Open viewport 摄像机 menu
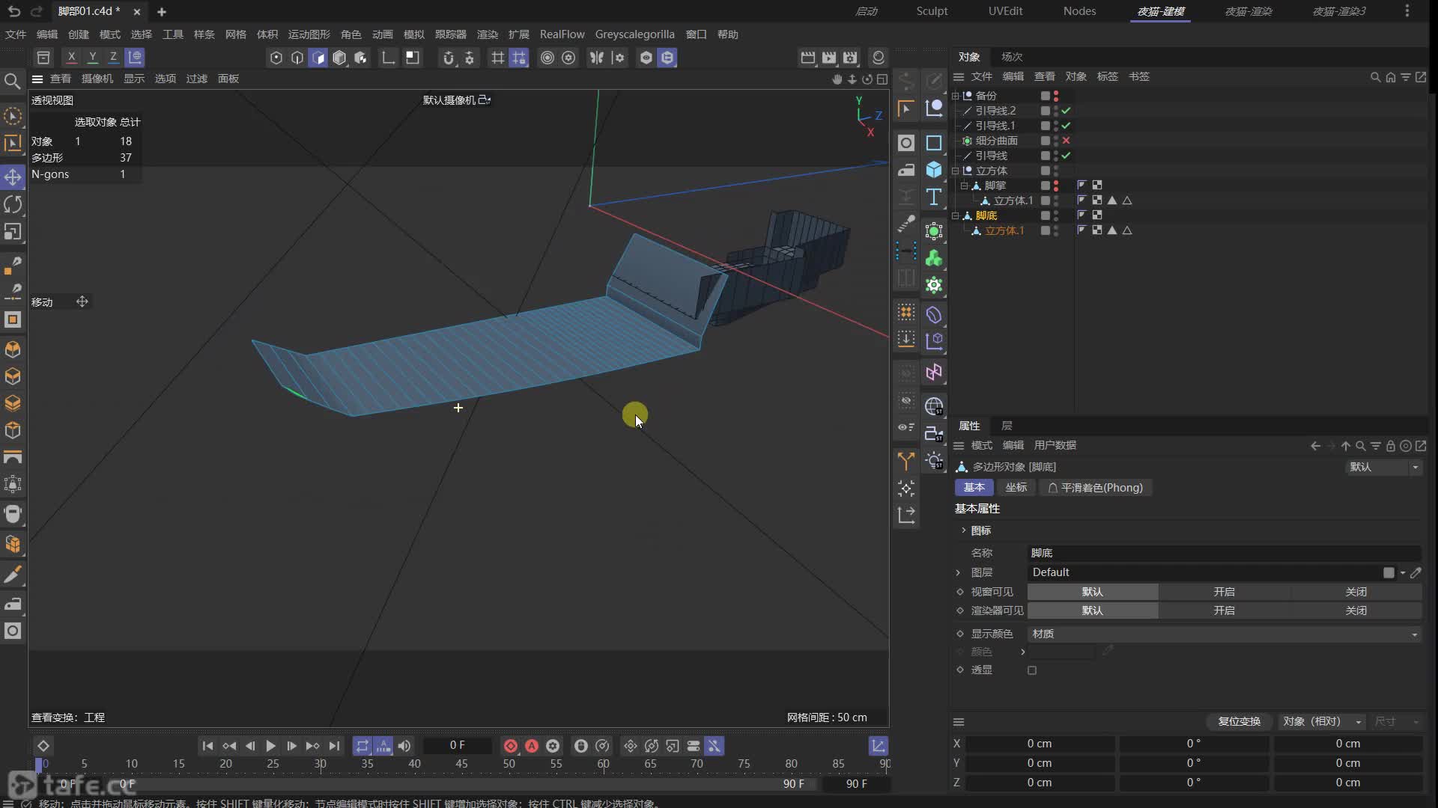 [x=97, y=79]
